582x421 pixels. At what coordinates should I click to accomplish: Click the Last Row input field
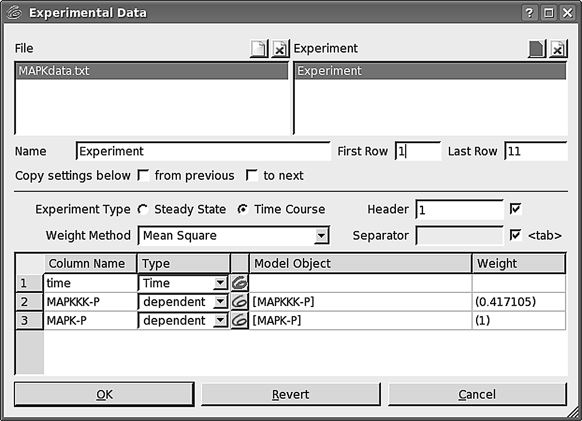click(x=535, y=151)
